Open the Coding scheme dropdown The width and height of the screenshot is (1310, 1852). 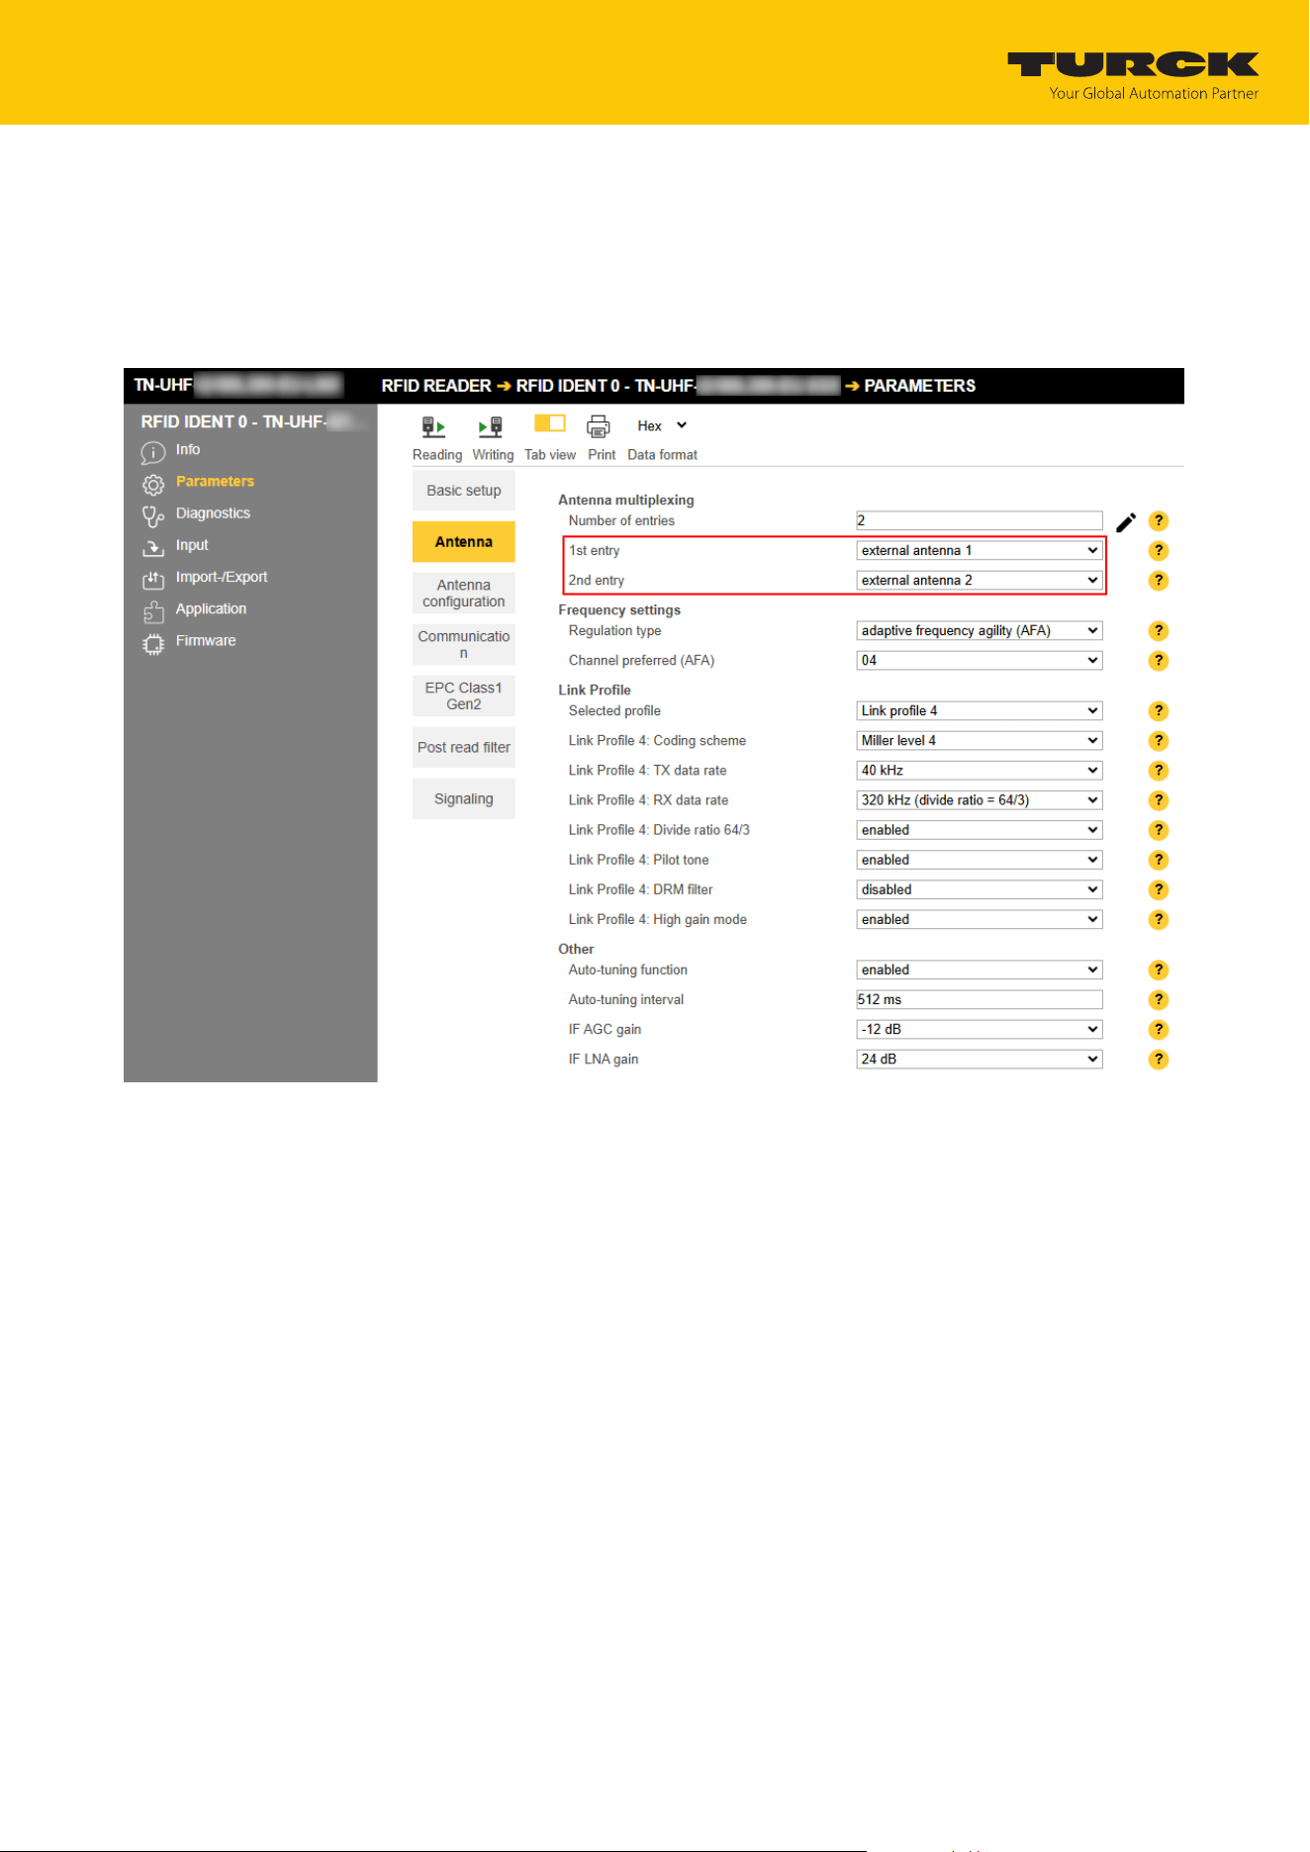[980, 741]
